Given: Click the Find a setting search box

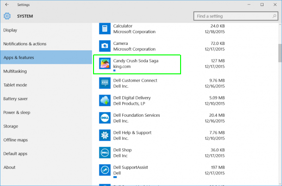Looking at the screenshot, I should (232, 16).
